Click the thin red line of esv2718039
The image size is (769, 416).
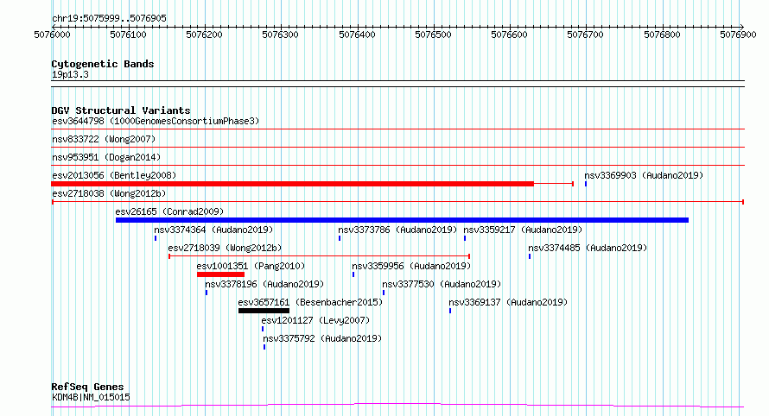[x=320, y=256]
